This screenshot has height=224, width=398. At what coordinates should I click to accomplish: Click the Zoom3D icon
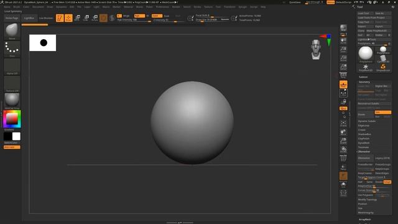coord(343,141)
